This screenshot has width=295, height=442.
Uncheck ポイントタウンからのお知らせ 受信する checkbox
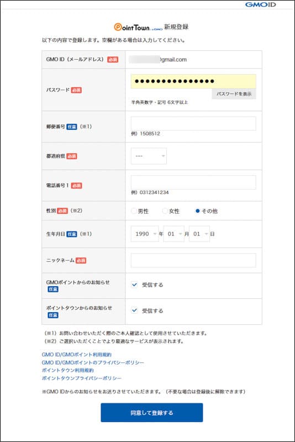[134, 311]
